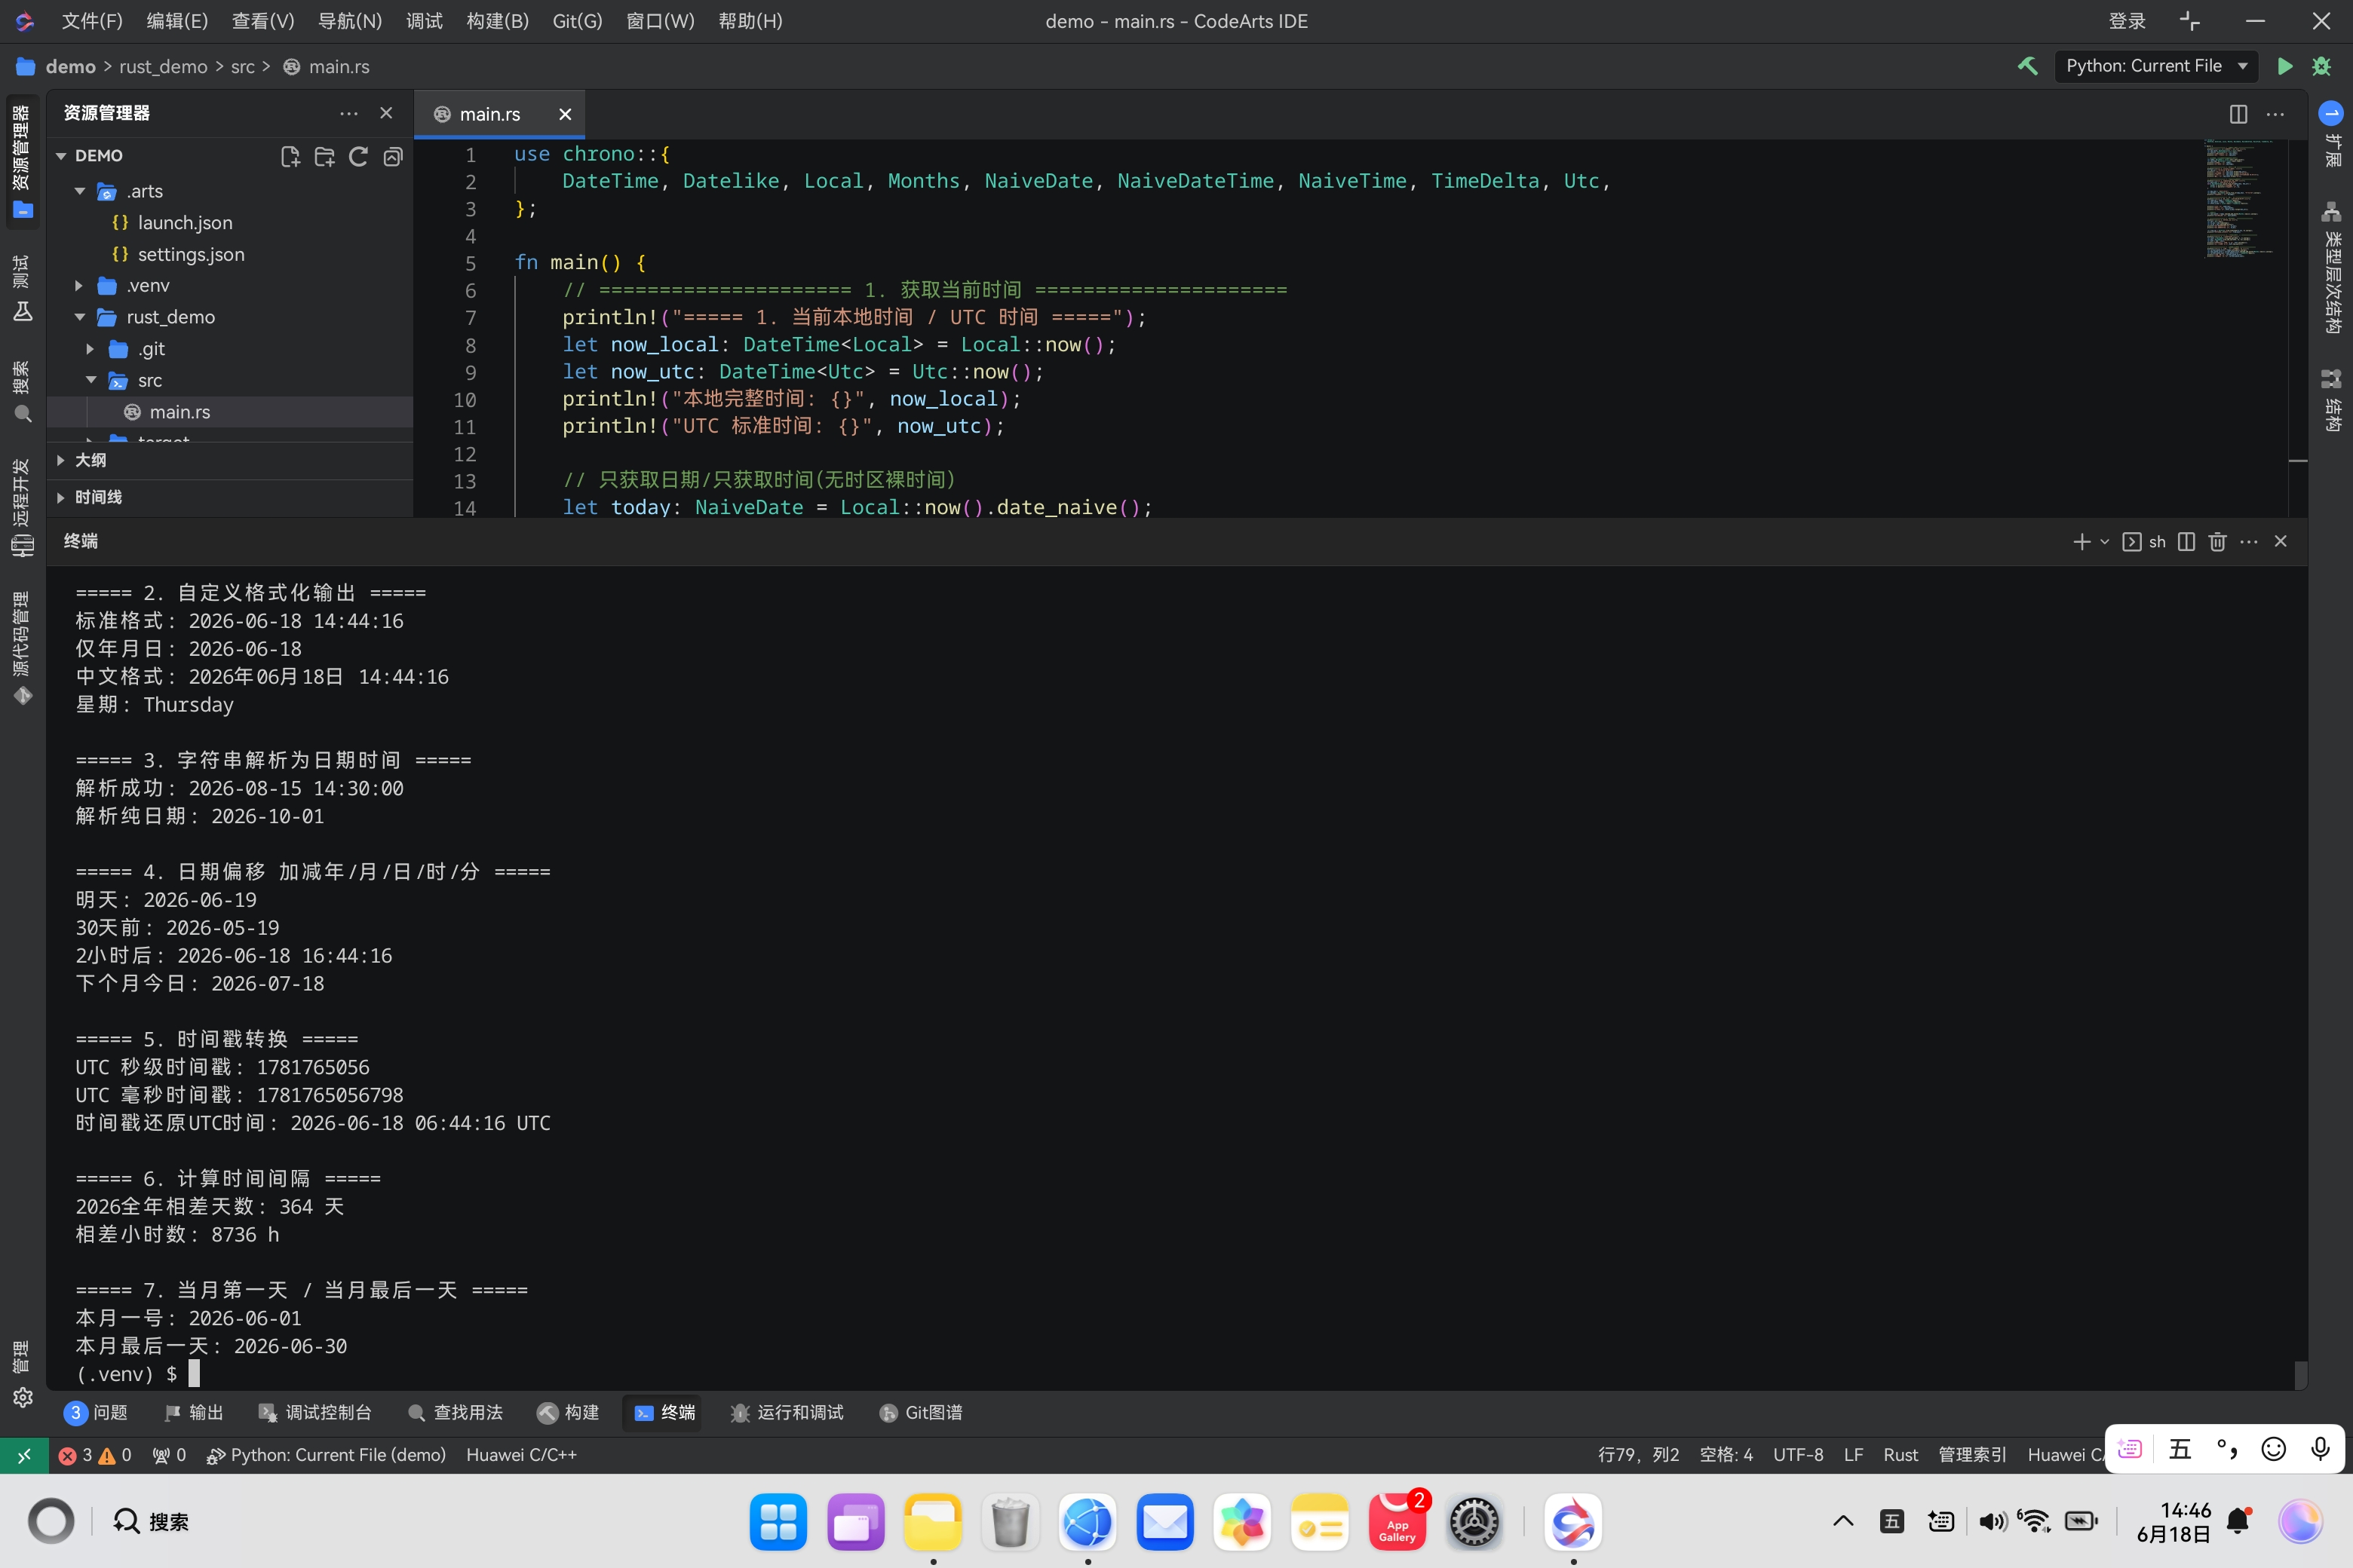
Task: Start debugging with the green bug icon
Action: (x=2322, y=66)
